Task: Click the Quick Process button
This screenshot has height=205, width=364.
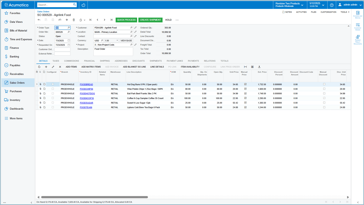Action: [x=126, y=20]
